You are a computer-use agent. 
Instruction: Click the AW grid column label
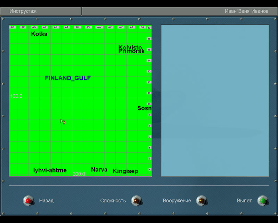(99, 27)
